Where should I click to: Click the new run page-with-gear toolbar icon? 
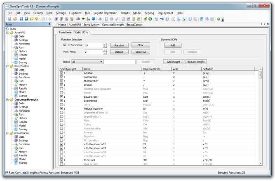pos(9,19)
